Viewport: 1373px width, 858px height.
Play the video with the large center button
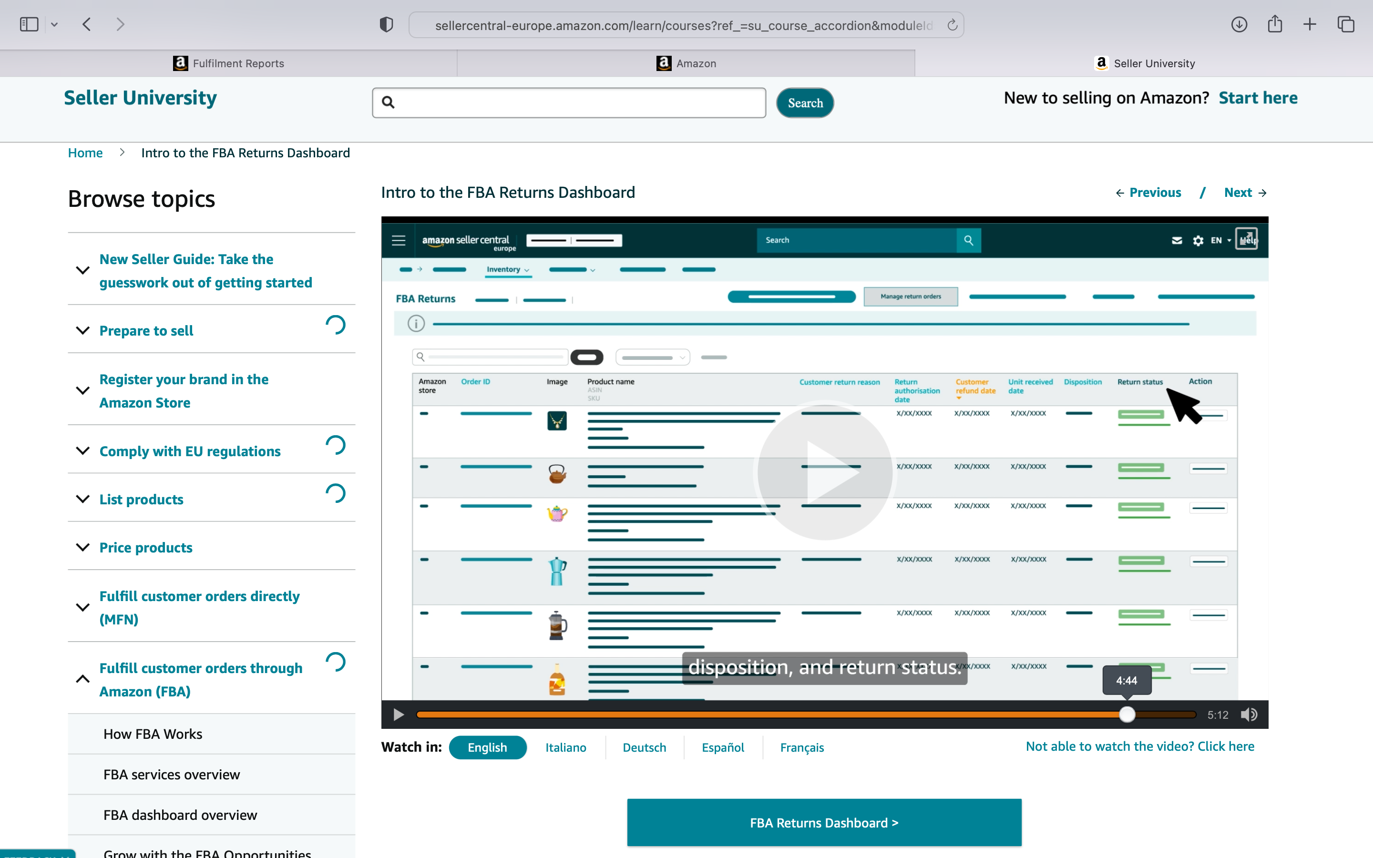[825, 472]
